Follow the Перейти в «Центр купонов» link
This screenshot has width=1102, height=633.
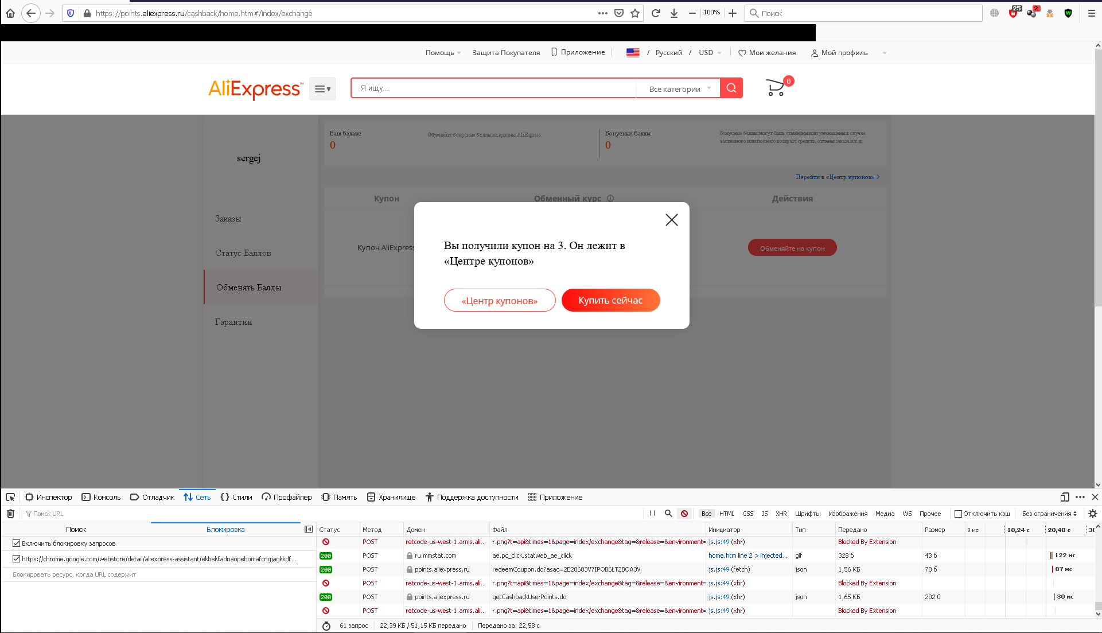(838, 177)
